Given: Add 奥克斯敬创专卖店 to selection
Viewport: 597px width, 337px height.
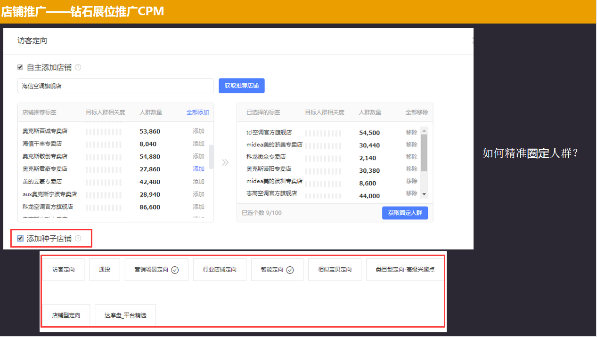Looking at the screenshot, I should tap(198, 156).
